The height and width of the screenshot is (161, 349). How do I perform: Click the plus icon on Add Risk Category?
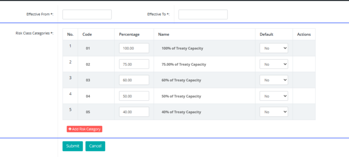click(x=70, y=129)
